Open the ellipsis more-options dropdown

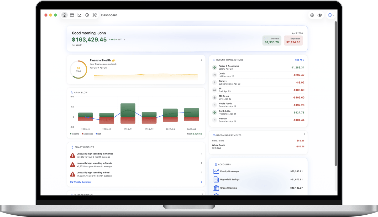(331, 15)
